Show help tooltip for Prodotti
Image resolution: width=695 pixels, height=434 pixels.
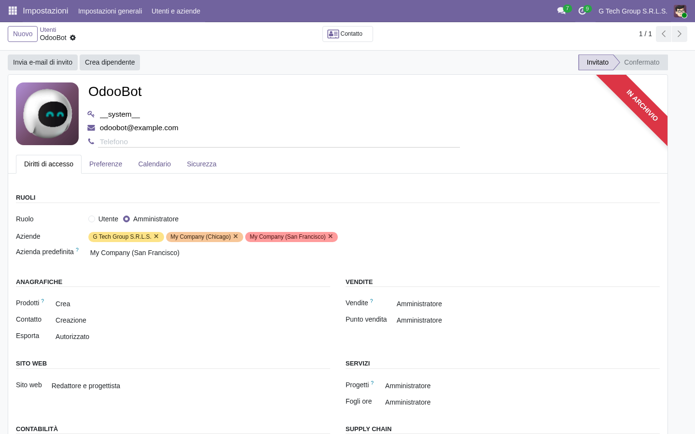click(42, 301)
